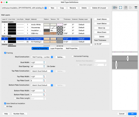Open the wall type name dropdown
Screen dimensions: 139x117
(x=24, y=8)
